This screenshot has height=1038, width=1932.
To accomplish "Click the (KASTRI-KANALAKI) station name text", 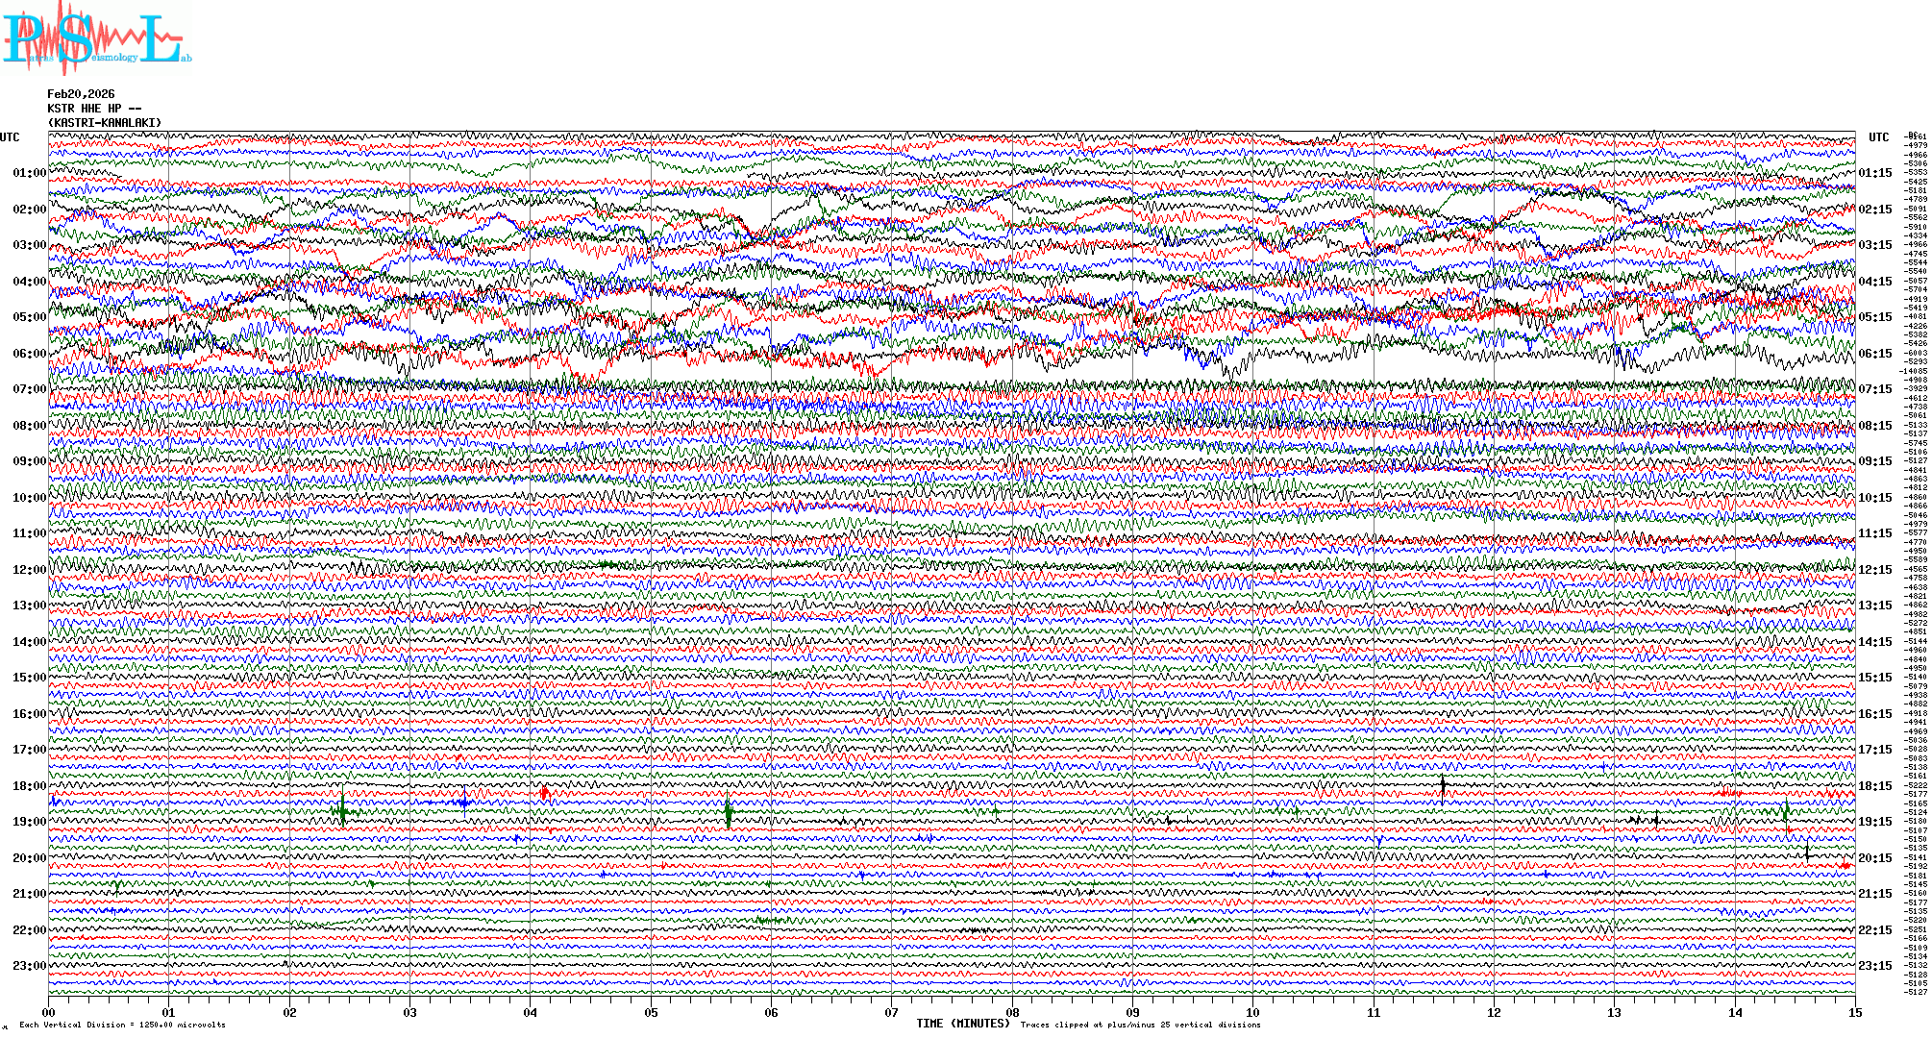I will [x=105, y=123].
